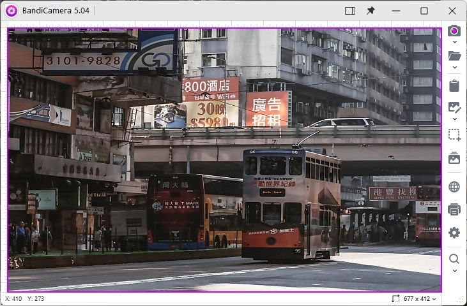Open the folder icon
467x306 pixels.
point(454,56)
